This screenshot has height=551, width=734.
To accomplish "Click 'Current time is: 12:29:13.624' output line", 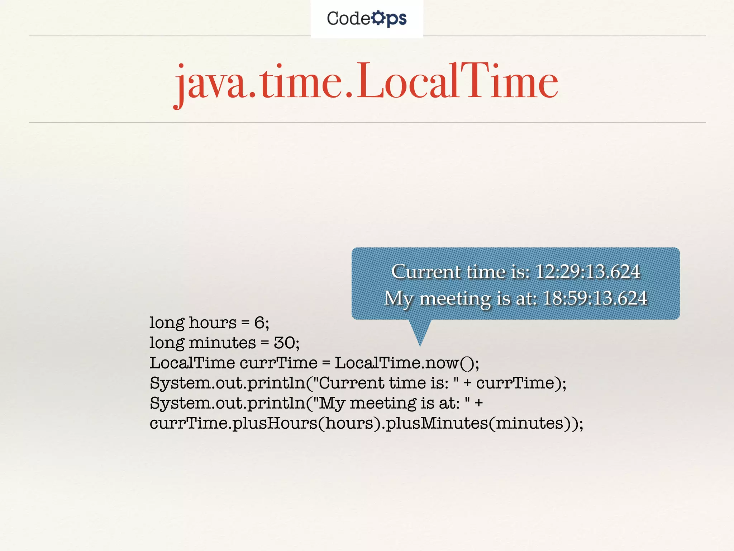I will tap(515, 271).
